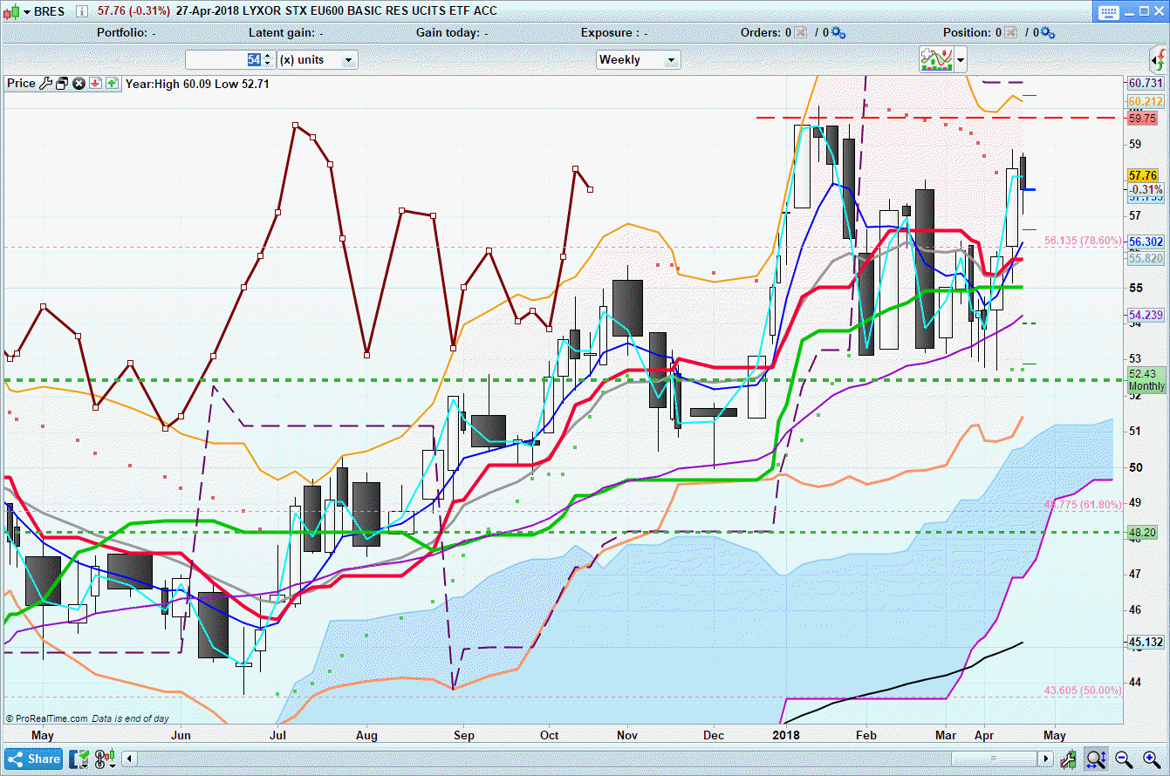This screenshot has height=776, width=1170.
Task: Click the Sep month marker on time axis
Action: click(464, 735)
